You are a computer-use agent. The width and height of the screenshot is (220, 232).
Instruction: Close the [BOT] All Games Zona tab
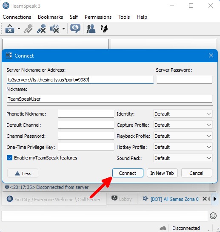point(205,199)
